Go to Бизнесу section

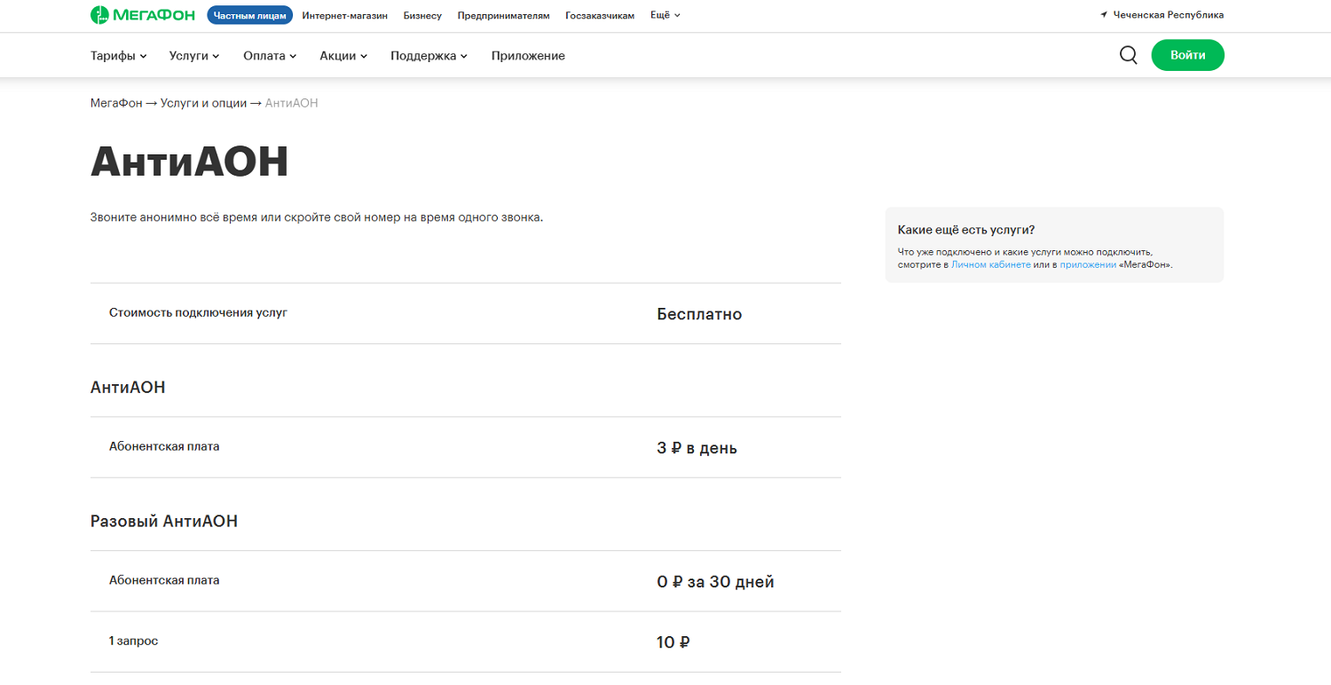422,16
